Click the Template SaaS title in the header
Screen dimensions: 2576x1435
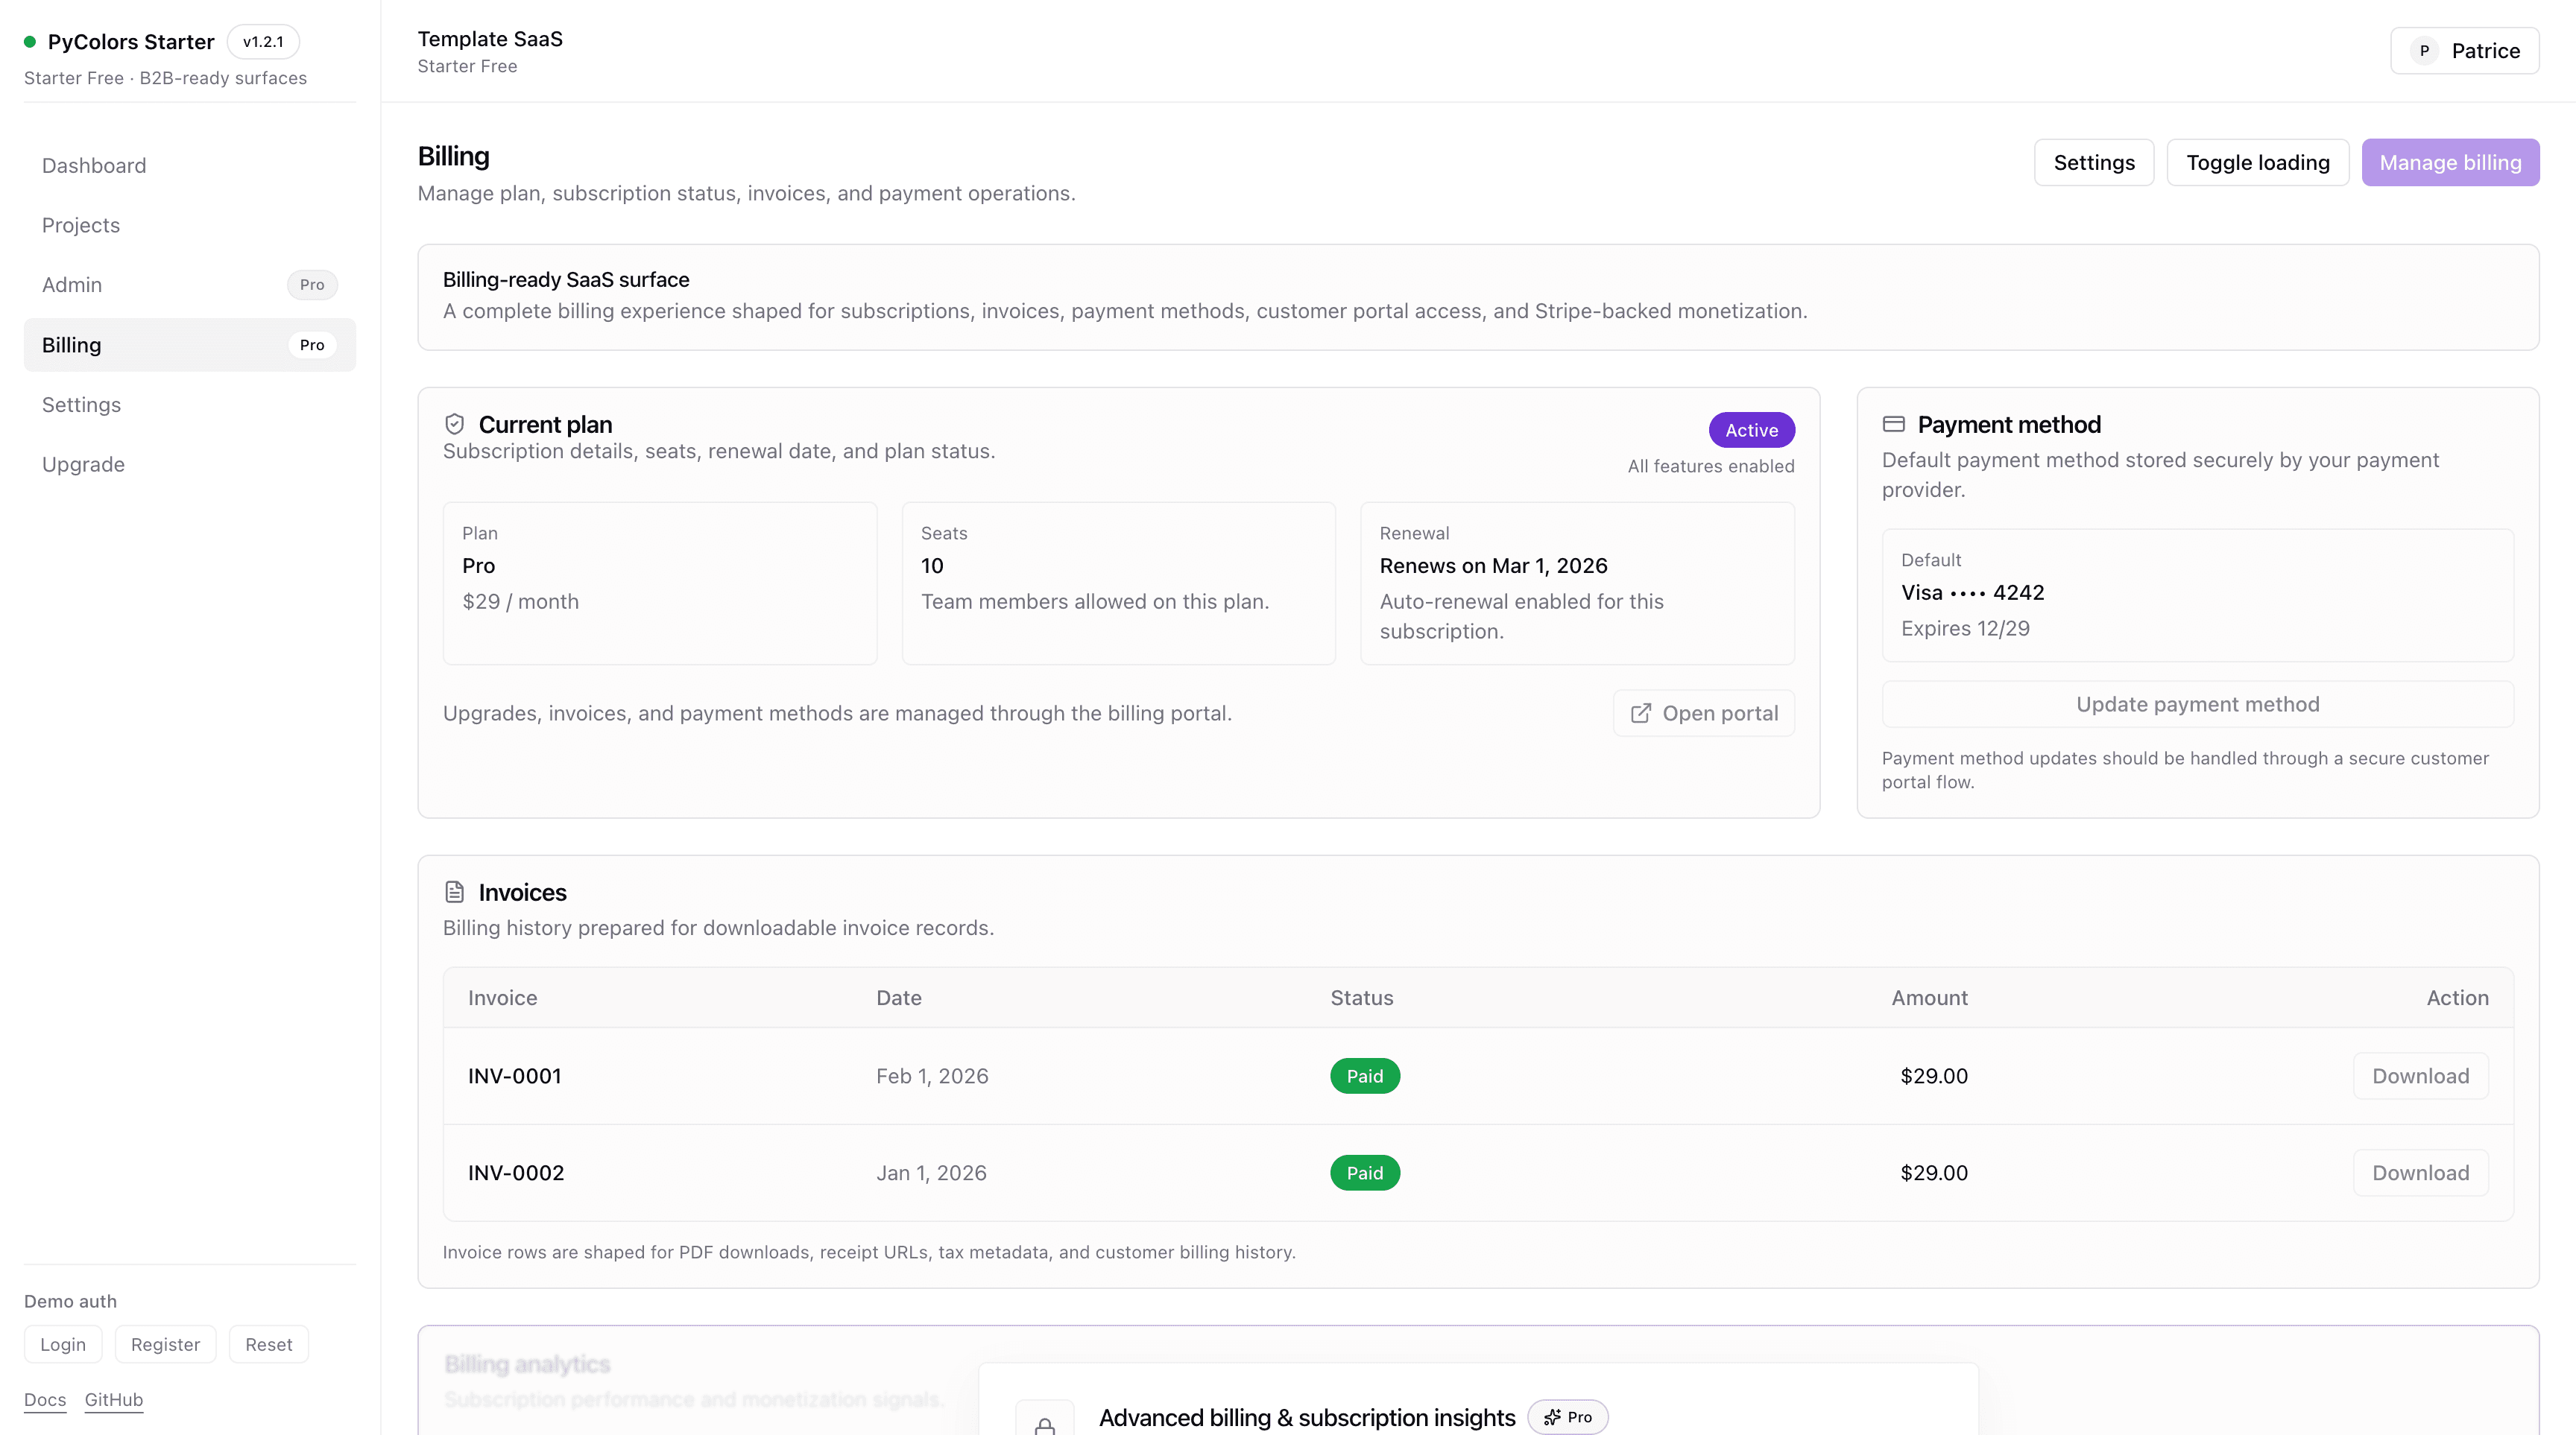[x=490, y=39]
